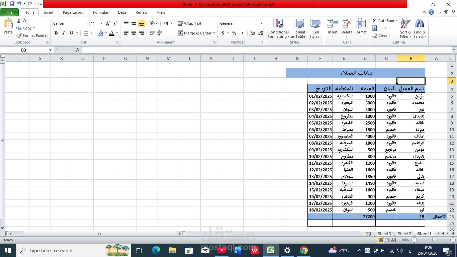This screenshot has width=457, height=257.
Task: Open the Calibri font name dropdown
Action: [x=87, y=23]
